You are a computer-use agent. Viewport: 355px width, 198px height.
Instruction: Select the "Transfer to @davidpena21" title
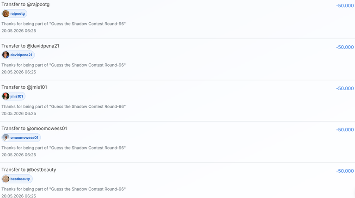31,46
